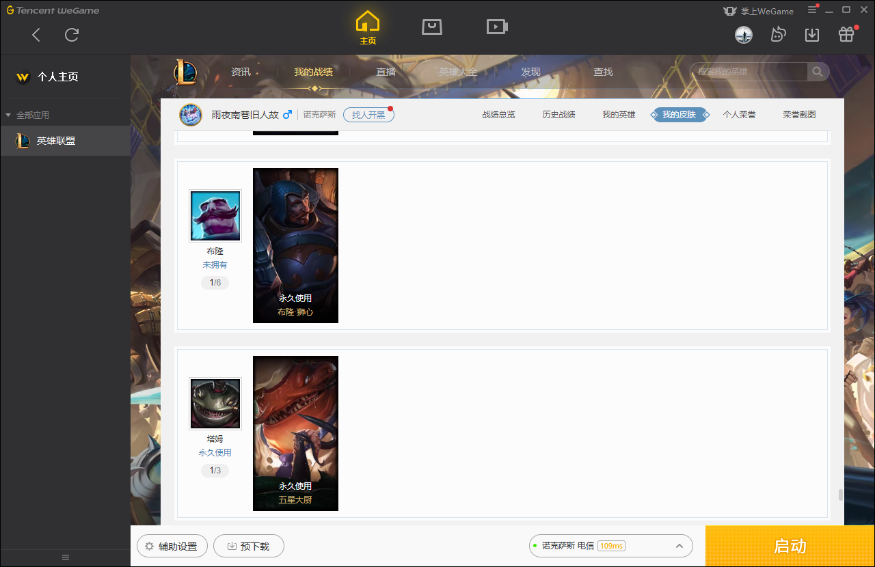Open the mascot messages icon
This screenshot has height=567, width=875.
click(778, 34)
